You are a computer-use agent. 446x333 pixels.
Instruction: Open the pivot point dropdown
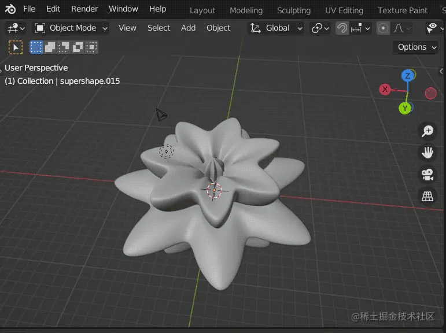click(320, 28)
